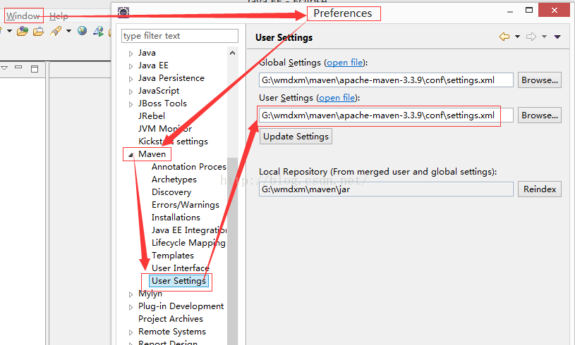The image size is (575, 345).
Task: Select Java Persistence label in the tree
Action: 171,78
